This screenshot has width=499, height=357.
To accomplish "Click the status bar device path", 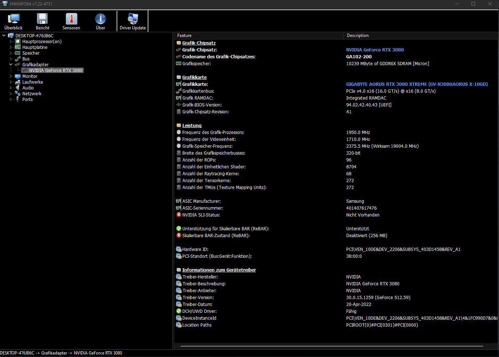I will pos(61,353).
